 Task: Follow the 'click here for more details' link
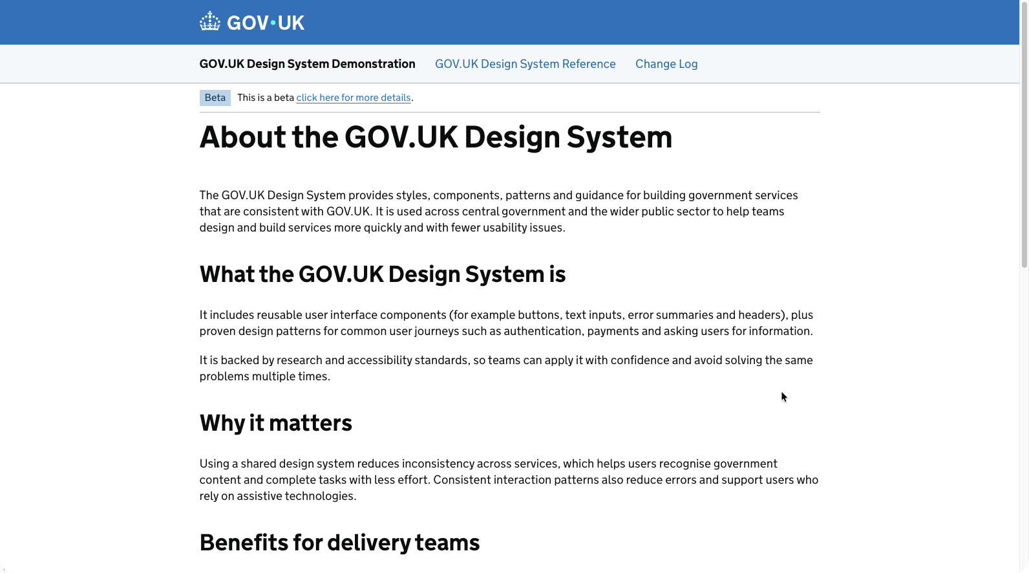coord(353,98)
